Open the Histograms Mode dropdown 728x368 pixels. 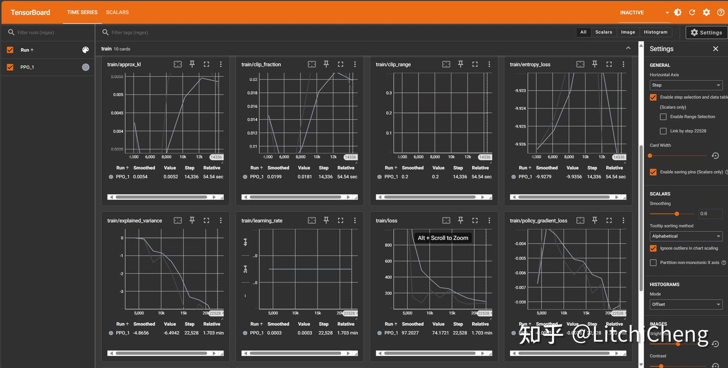(686, 304)
